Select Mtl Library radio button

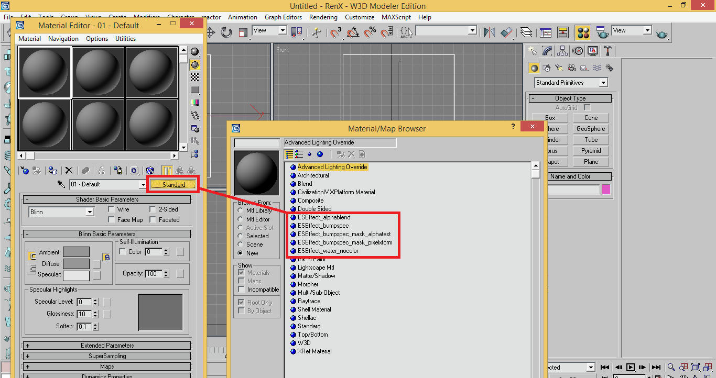click(x=240, y=210)
